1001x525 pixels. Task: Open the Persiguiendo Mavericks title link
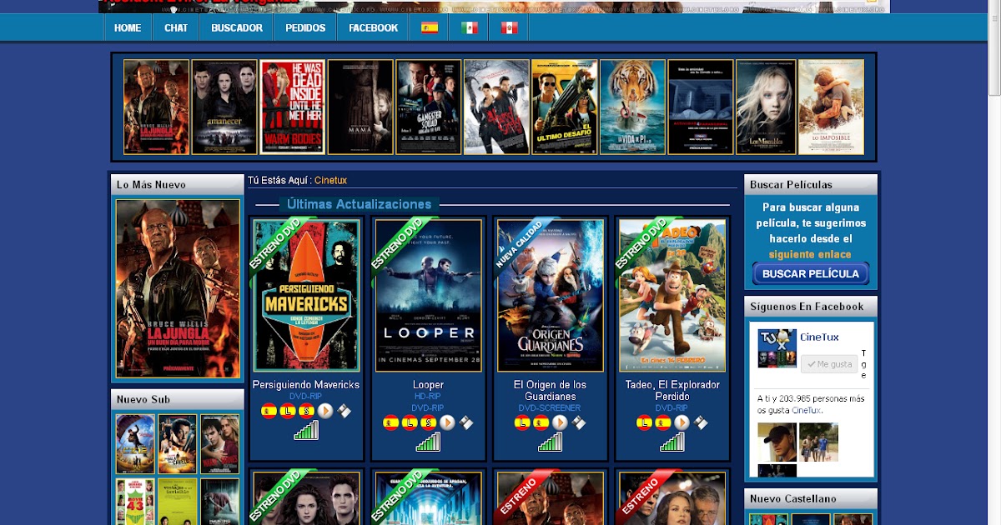306,385
